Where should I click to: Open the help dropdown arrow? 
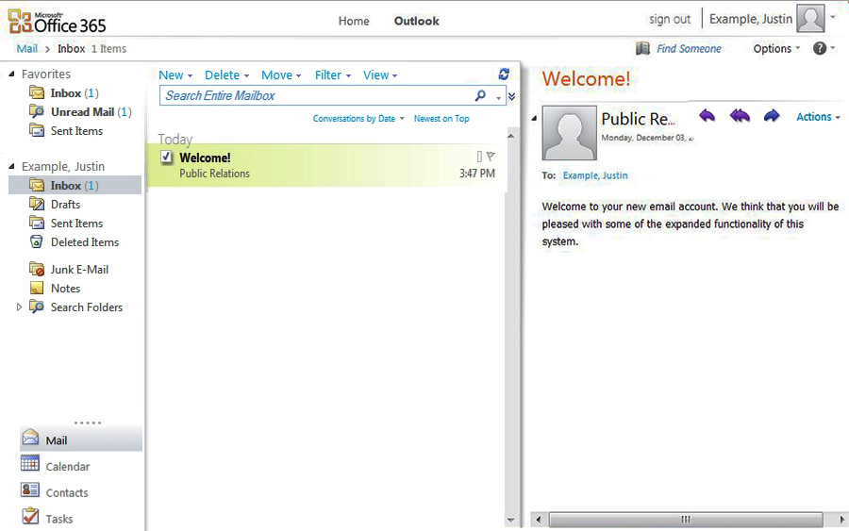pyautogui.click(x=832, y=48)
